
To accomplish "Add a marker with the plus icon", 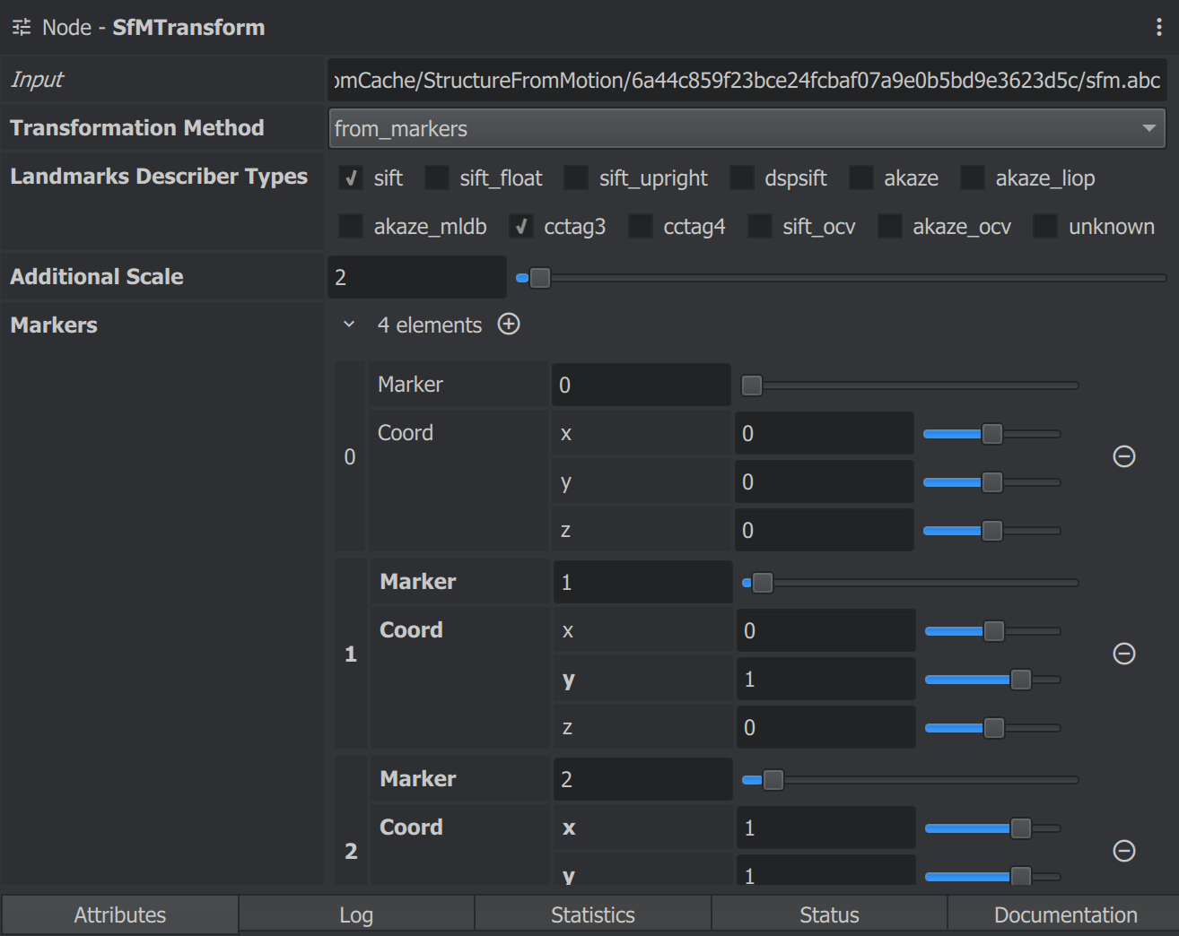I will (x=508, y=325).
